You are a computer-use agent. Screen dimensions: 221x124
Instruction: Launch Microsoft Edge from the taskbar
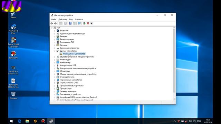tap(19, 121)
